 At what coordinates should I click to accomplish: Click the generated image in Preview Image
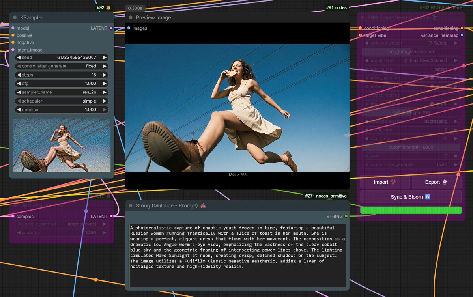[x=237, y=108]
